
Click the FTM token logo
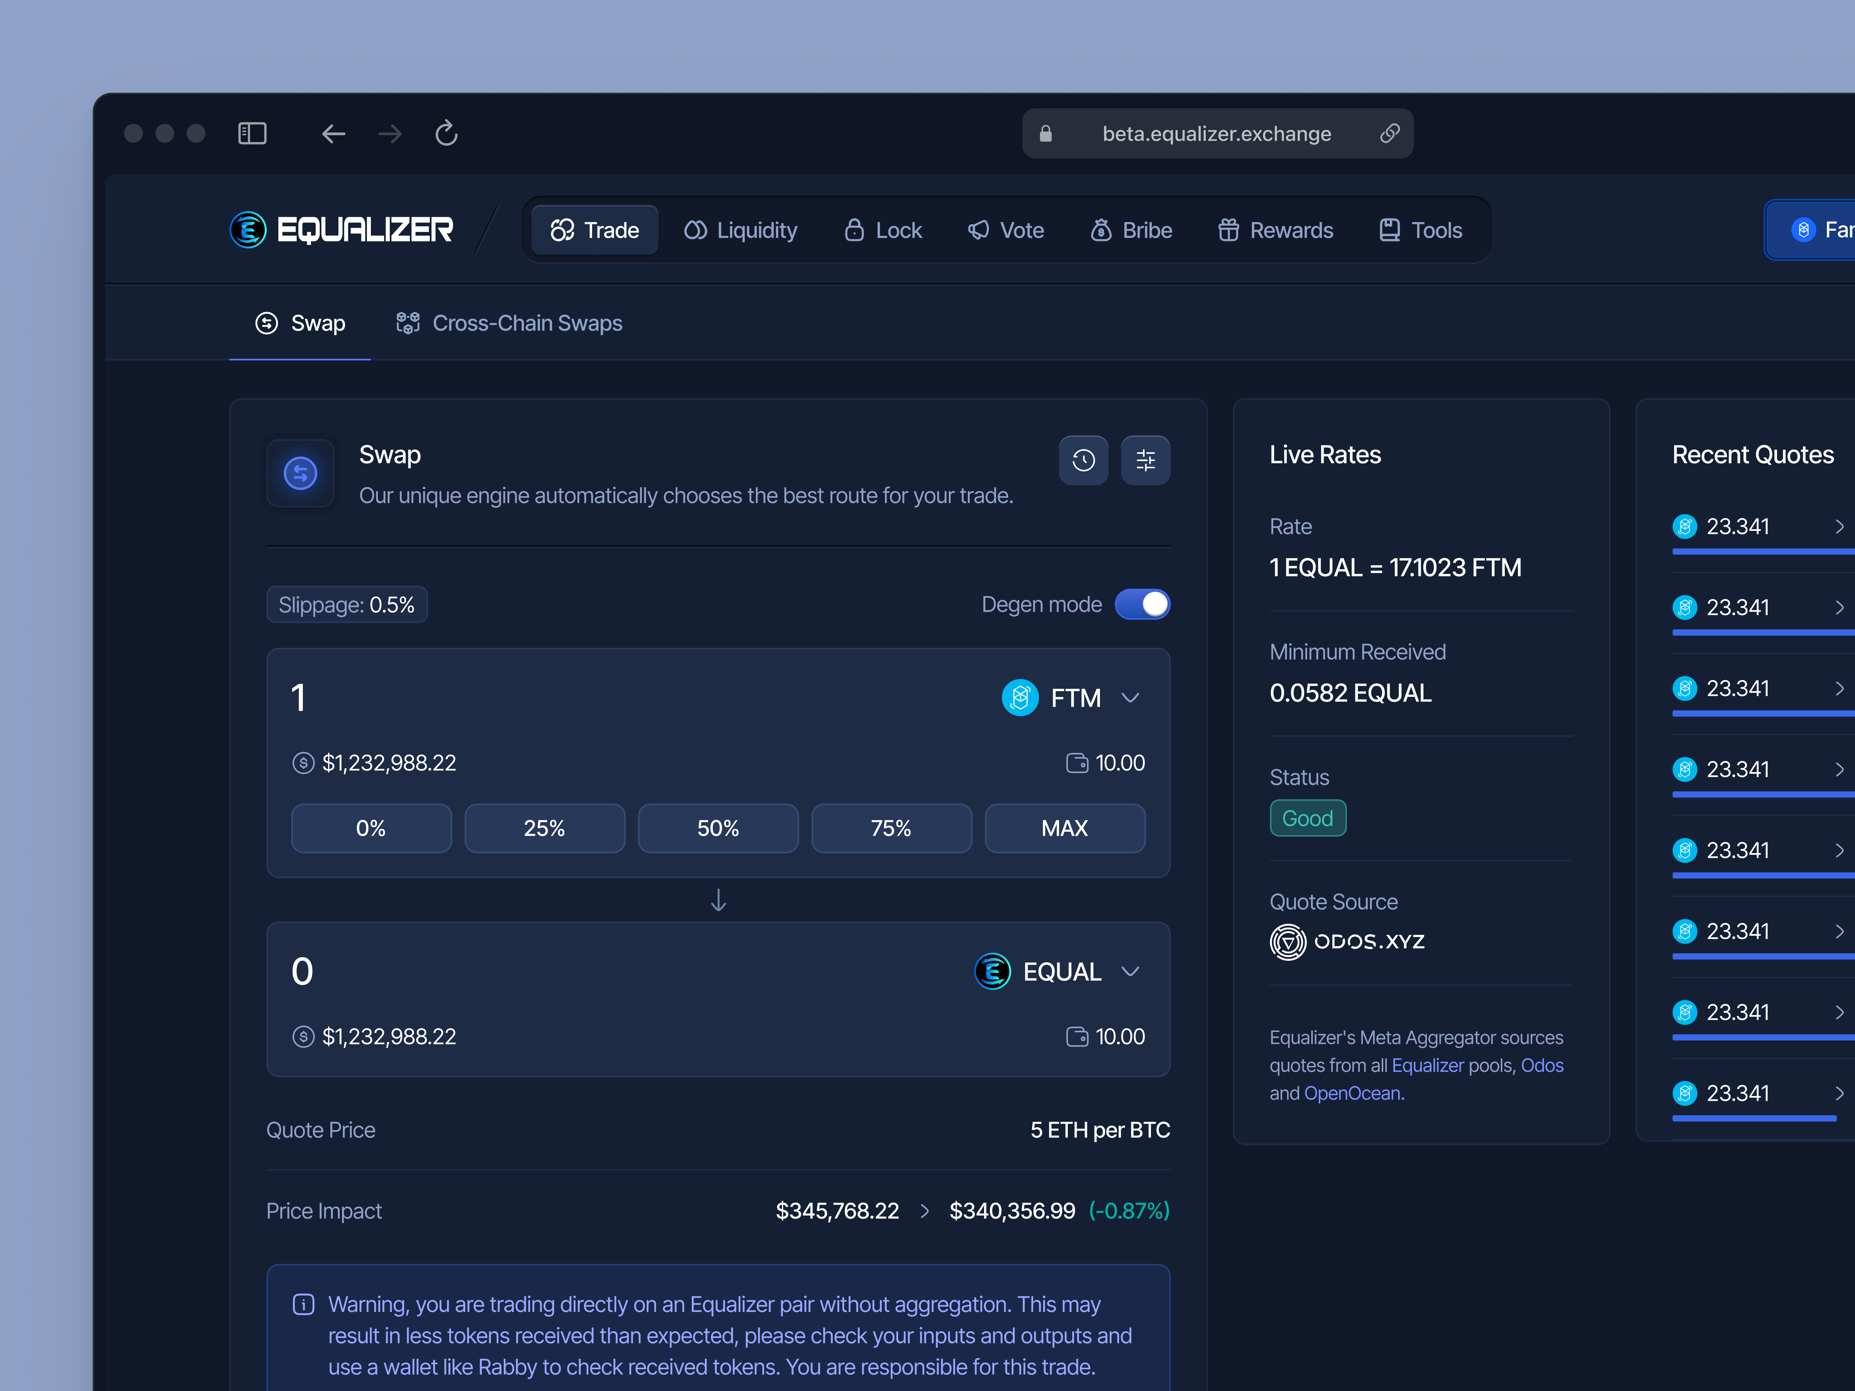tap(1020, 697)
